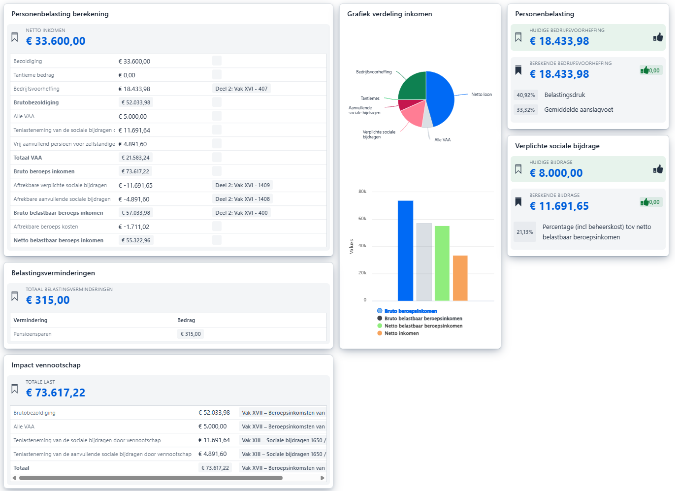Toggle Netto belastbaar beroepsinkomen legend entry

pyautogui.click(x=420, y=326)
